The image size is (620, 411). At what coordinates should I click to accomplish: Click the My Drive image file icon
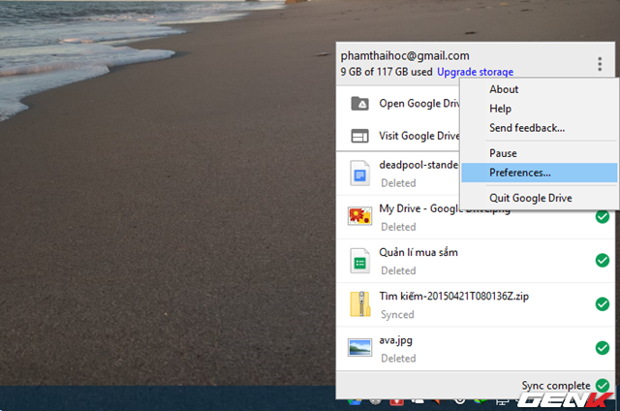[359, 217]
